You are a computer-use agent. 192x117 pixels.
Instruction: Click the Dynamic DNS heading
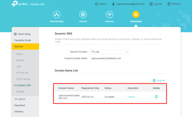64,34
